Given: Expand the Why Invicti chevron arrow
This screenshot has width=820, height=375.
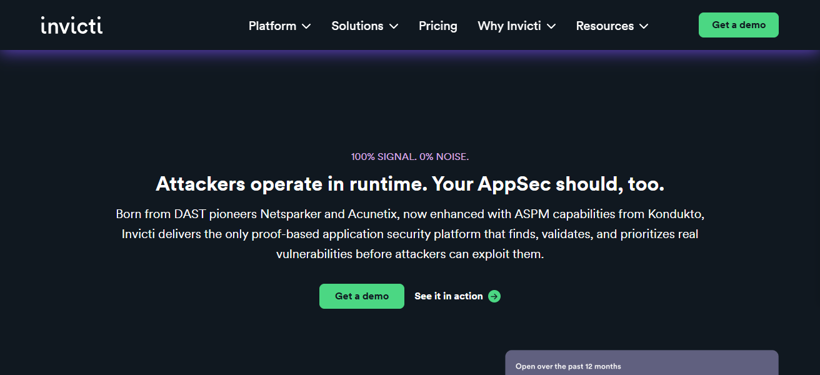Looking at the screenshot, I should 551,26.
